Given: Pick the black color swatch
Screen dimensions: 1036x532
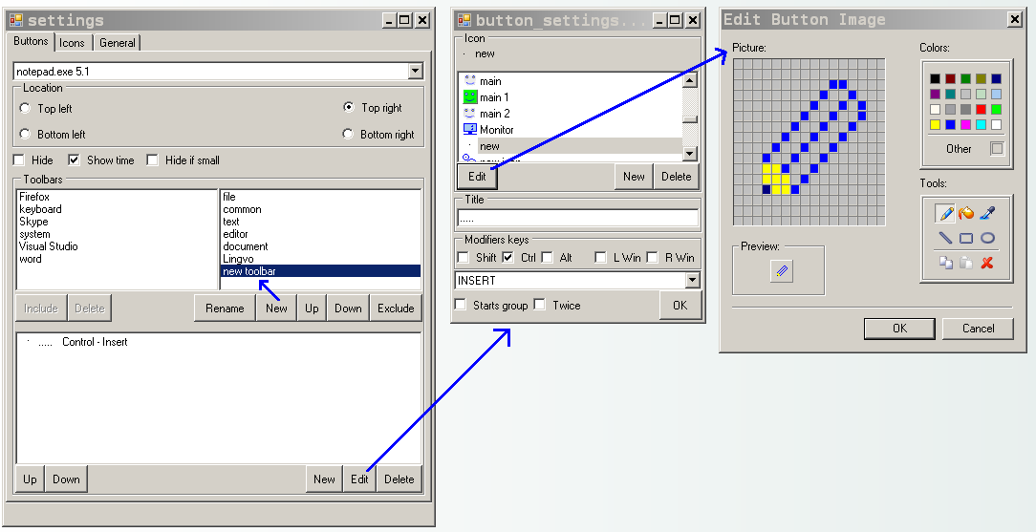Looking at the screenshot, I should [935, 79].
